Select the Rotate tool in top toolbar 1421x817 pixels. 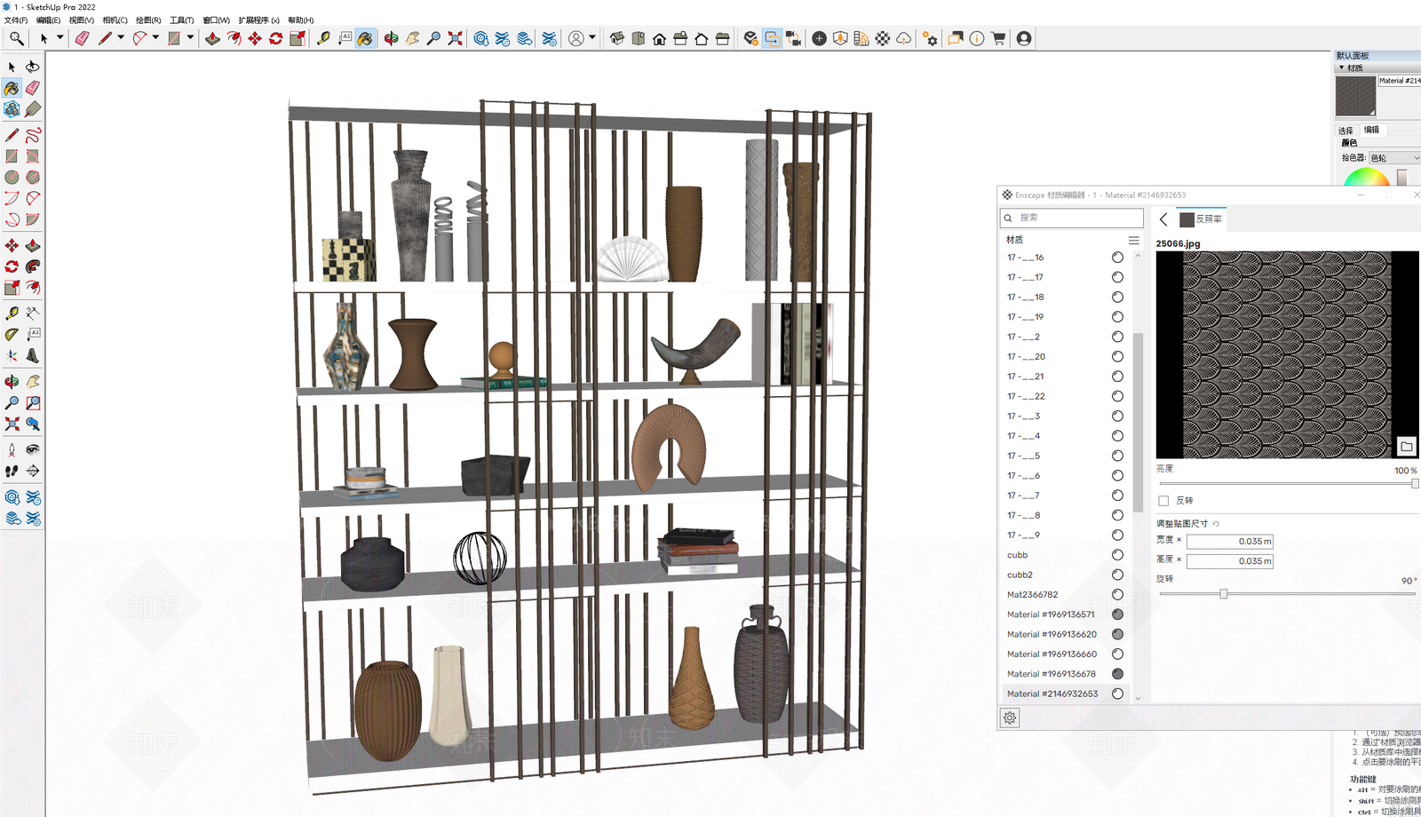(x=276, y=38)
